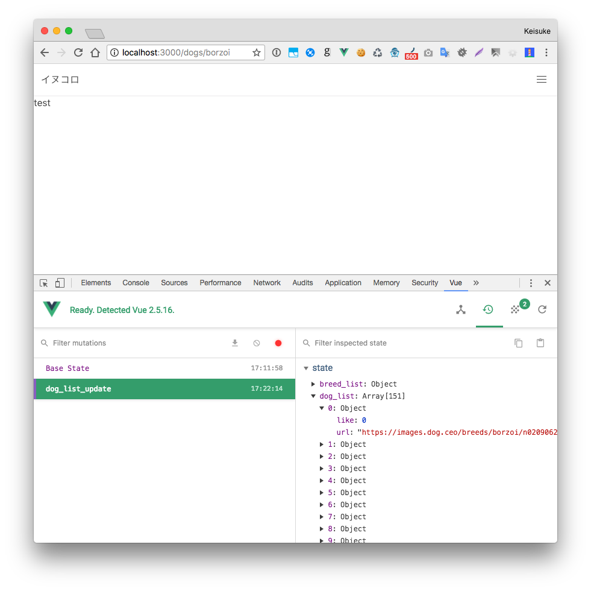Select the Vuex history tab icon

tap(488, 309)
